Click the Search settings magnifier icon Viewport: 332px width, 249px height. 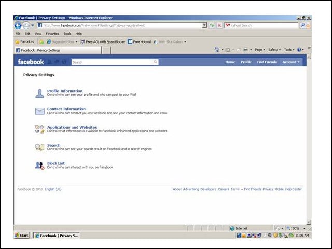[x=39, y=147]
